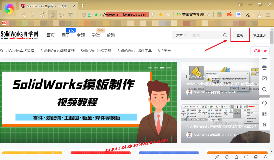
Task: Click the scissors screenshot icon in browser toolbar
Action: [x=248, y=15]
